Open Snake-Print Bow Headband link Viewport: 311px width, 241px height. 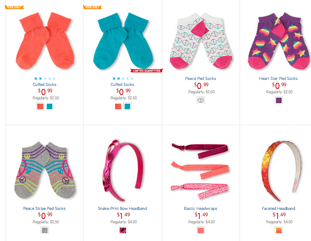tap(122, 208)
